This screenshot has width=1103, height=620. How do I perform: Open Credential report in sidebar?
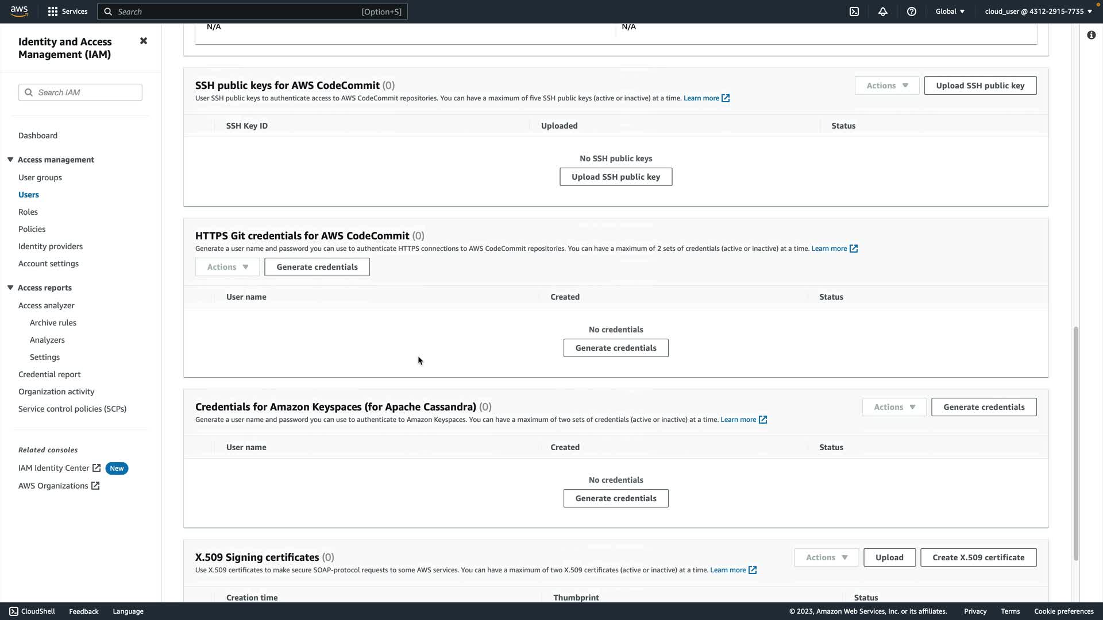click(x=49, y=374)
